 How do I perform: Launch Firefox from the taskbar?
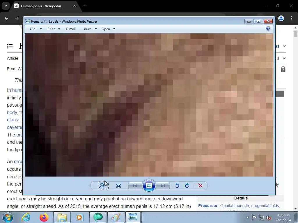(x=44, y=217)
